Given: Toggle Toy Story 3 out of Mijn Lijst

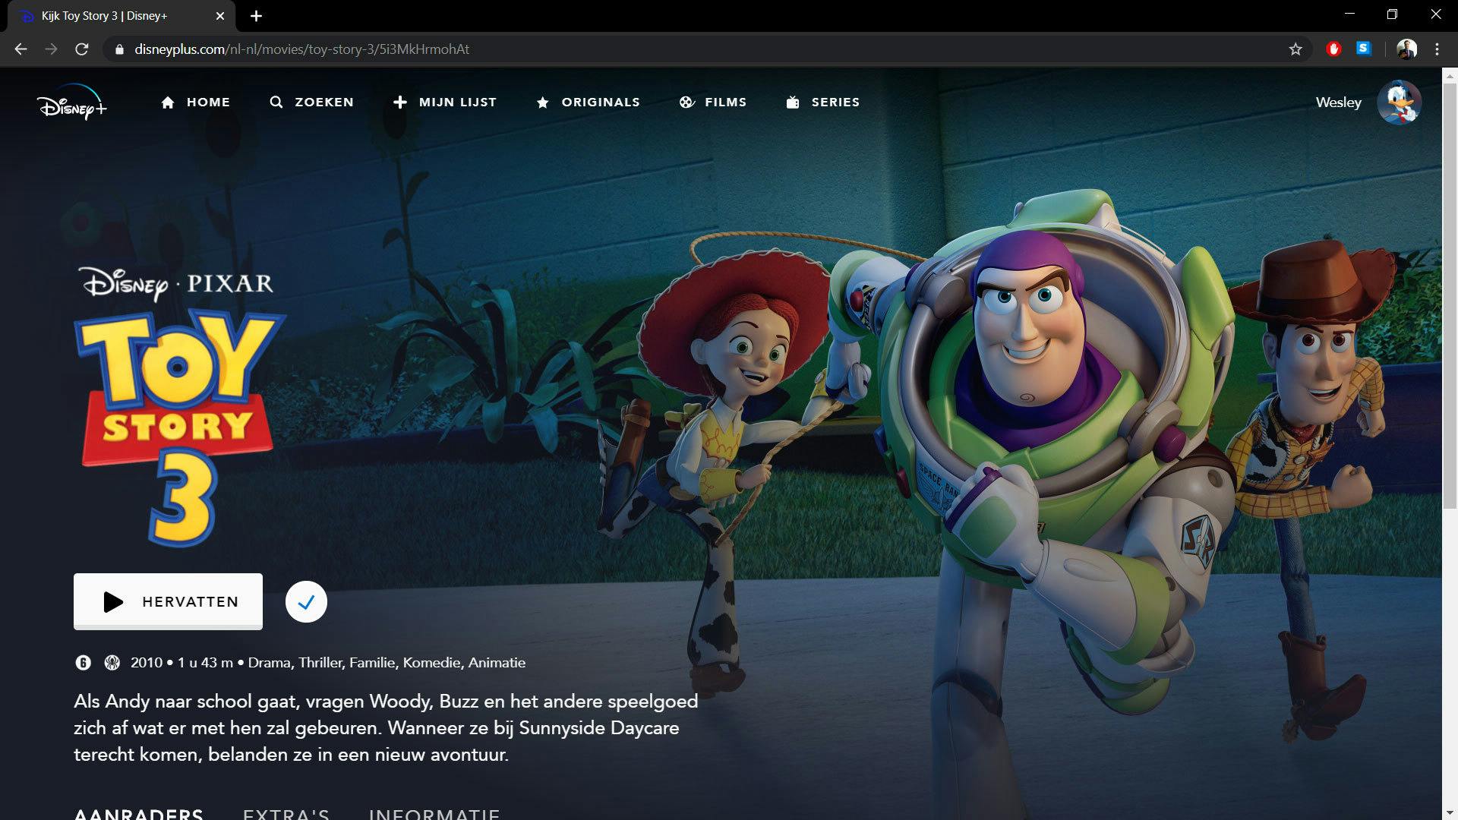Looking at the screenshot, I should [x=306, y=601].
